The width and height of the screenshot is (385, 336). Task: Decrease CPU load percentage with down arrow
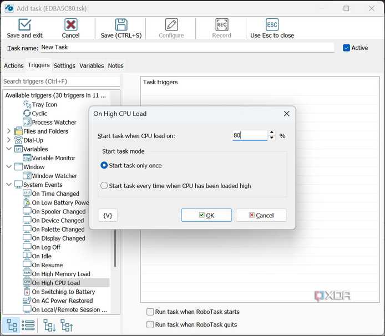(272, 138)
